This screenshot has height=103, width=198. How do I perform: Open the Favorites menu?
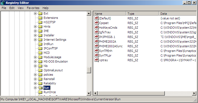[x=33, y=8]
